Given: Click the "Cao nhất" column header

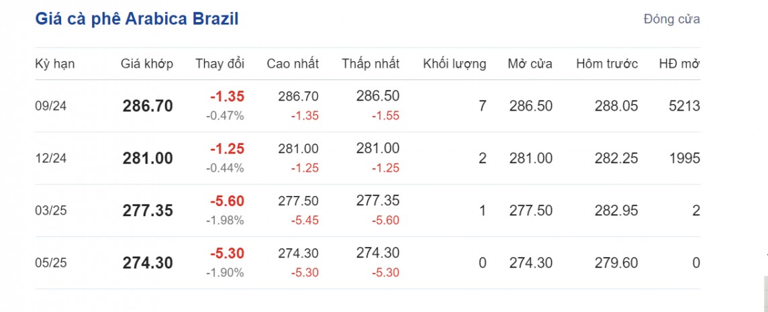Looking at the screenshot, I should (293, 64).
